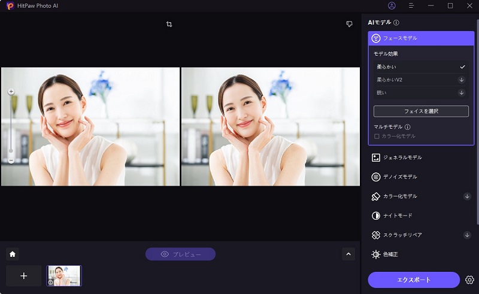This screenshot has width=479, height=294.
Task: Collapse the bottom thumbnail panel chevron
Action: [348, 254]
